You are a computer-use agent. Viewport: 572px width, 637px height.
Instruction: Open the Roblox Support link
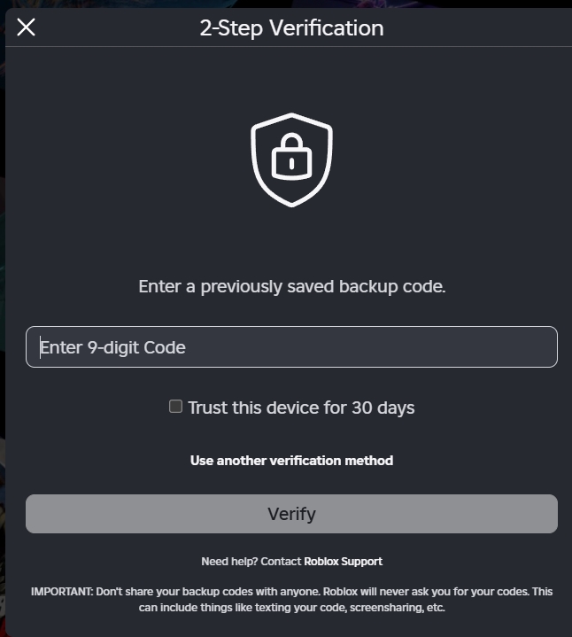coord(343,562)
